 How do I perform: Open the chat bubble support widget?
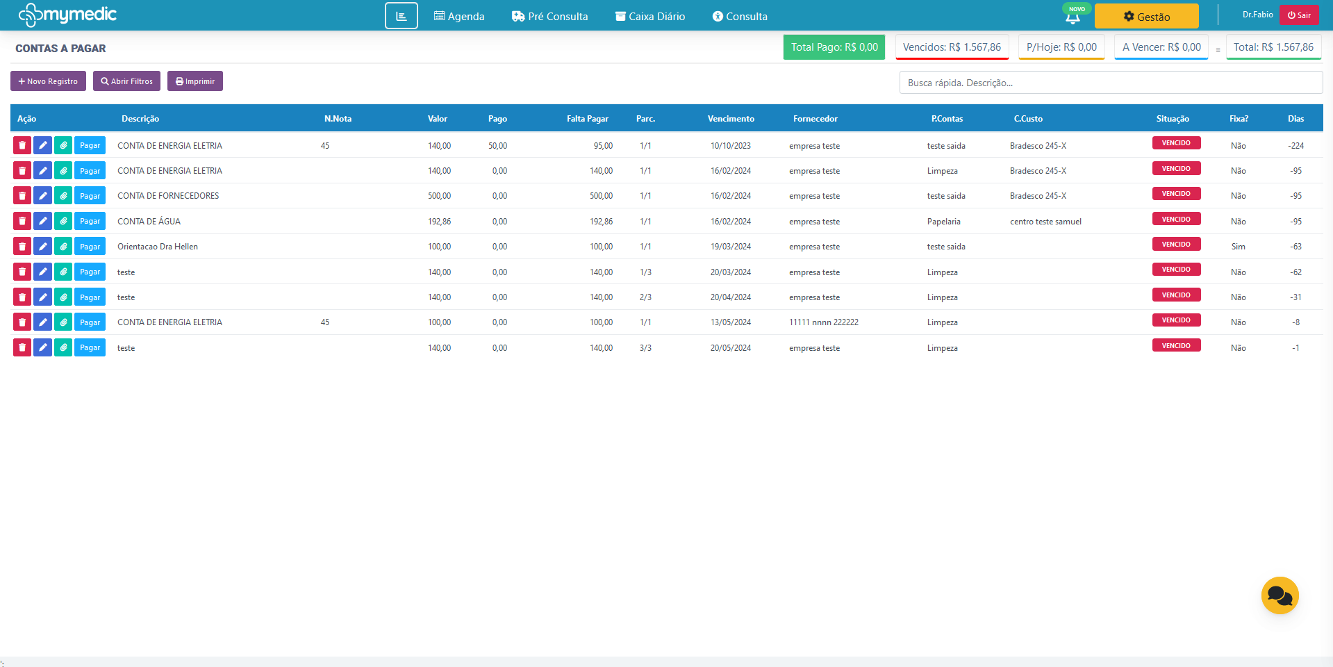click(x=1280, y=595)
